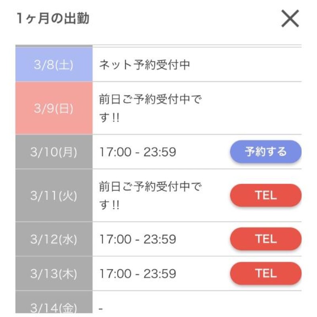Image resolution: width=317 pixels, height=317 pixels.
Task: Select the 3/13(木) date cell
Action: [x=54, y=273]
